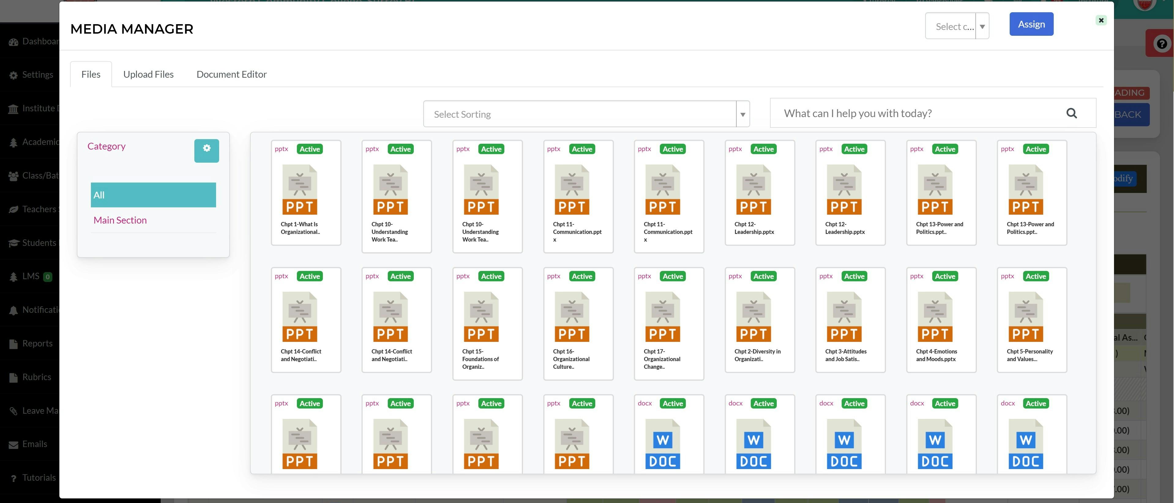This screenshot has width=1174, height=503.
Task: Open the Select Sorting dropdown
Action: click(x=586, y=114)
